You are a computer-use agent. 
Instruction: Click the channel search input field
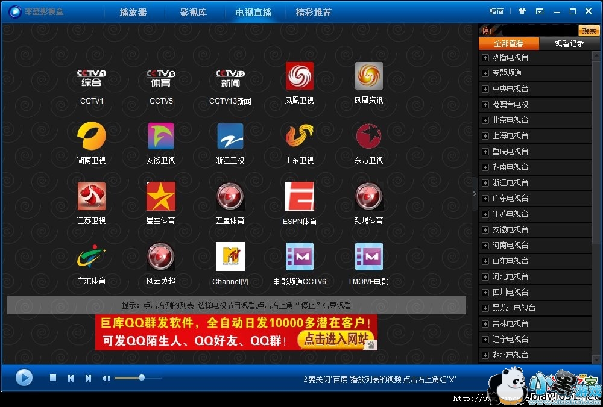pyautogui.click(x=540, y=30)
